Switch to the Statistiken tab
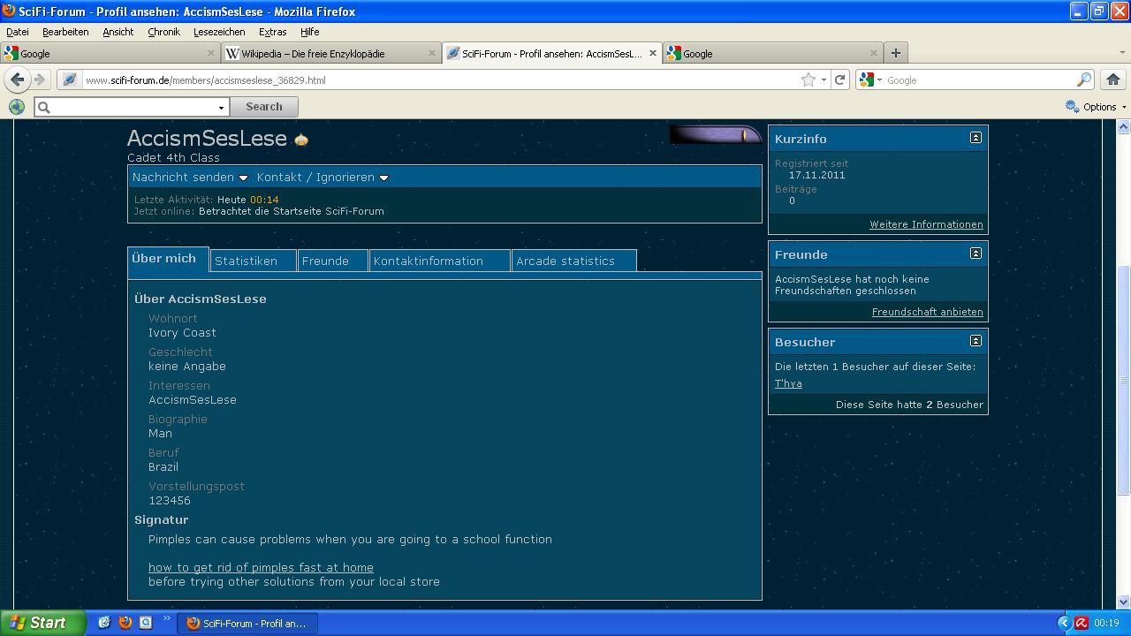The image size is (1131, 636). click(x=246, y=261)
